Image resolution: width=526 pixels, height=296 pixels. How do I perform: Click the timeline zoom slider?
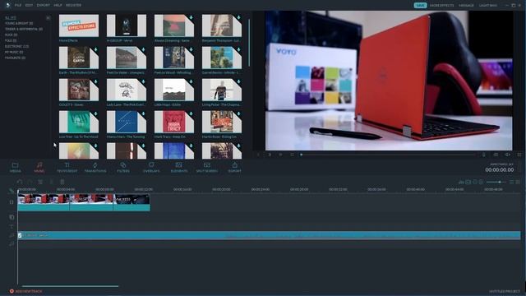point(496,182)
